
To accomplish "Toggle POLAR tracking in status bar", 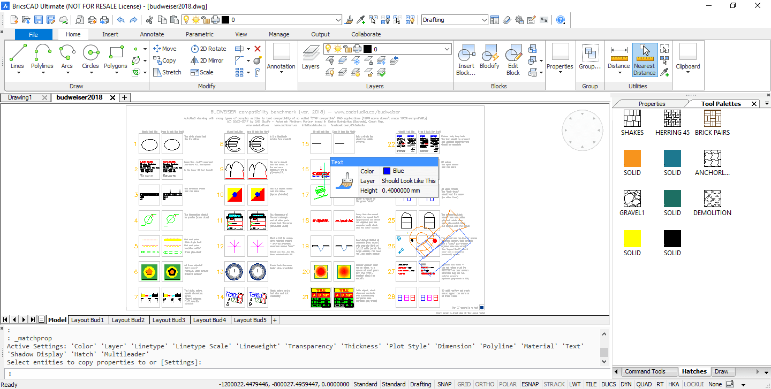I will tap(508, 384).
